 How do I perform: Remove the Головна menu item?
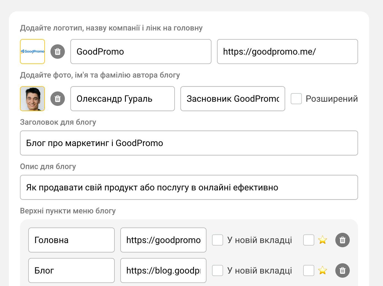pyautogui.click(x=343, y=240)
